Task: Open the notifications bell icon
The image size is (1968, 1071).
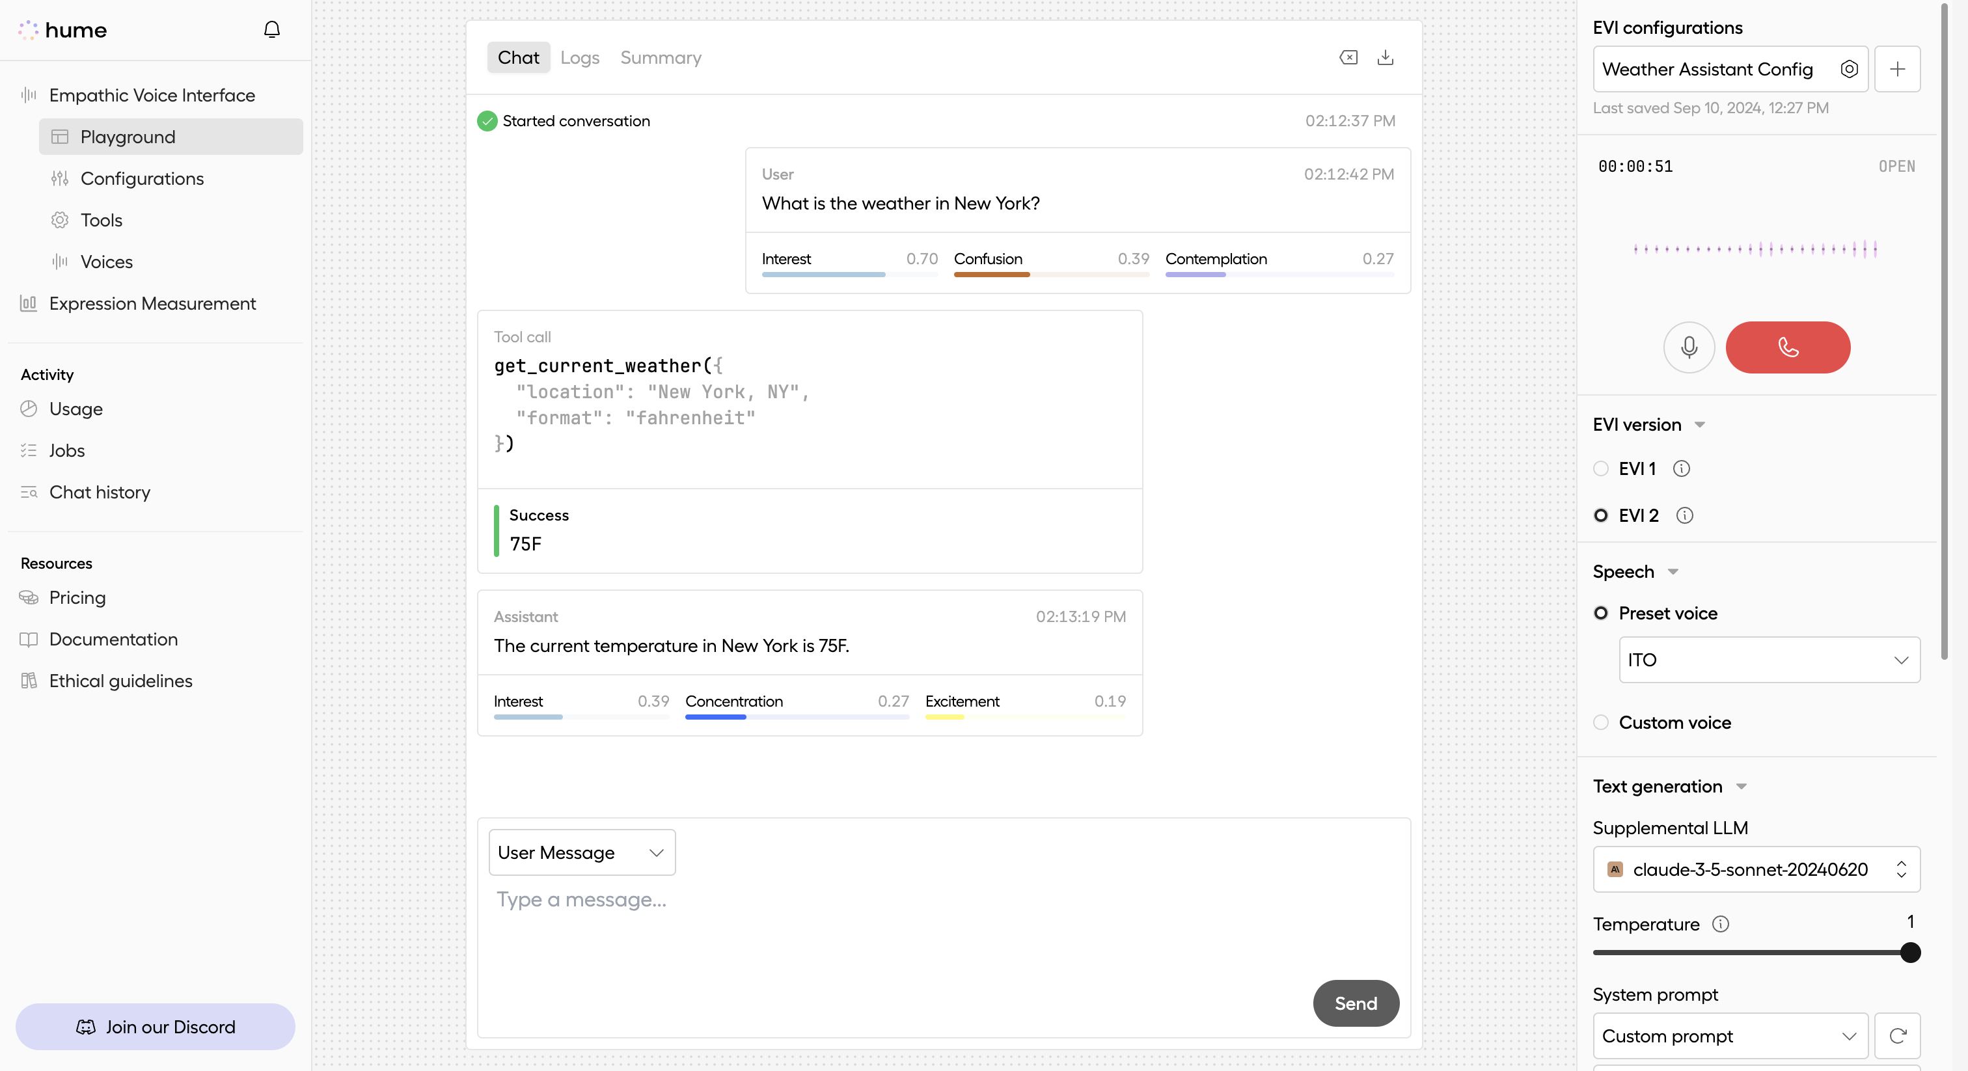Action: click(x=272, y=29)
